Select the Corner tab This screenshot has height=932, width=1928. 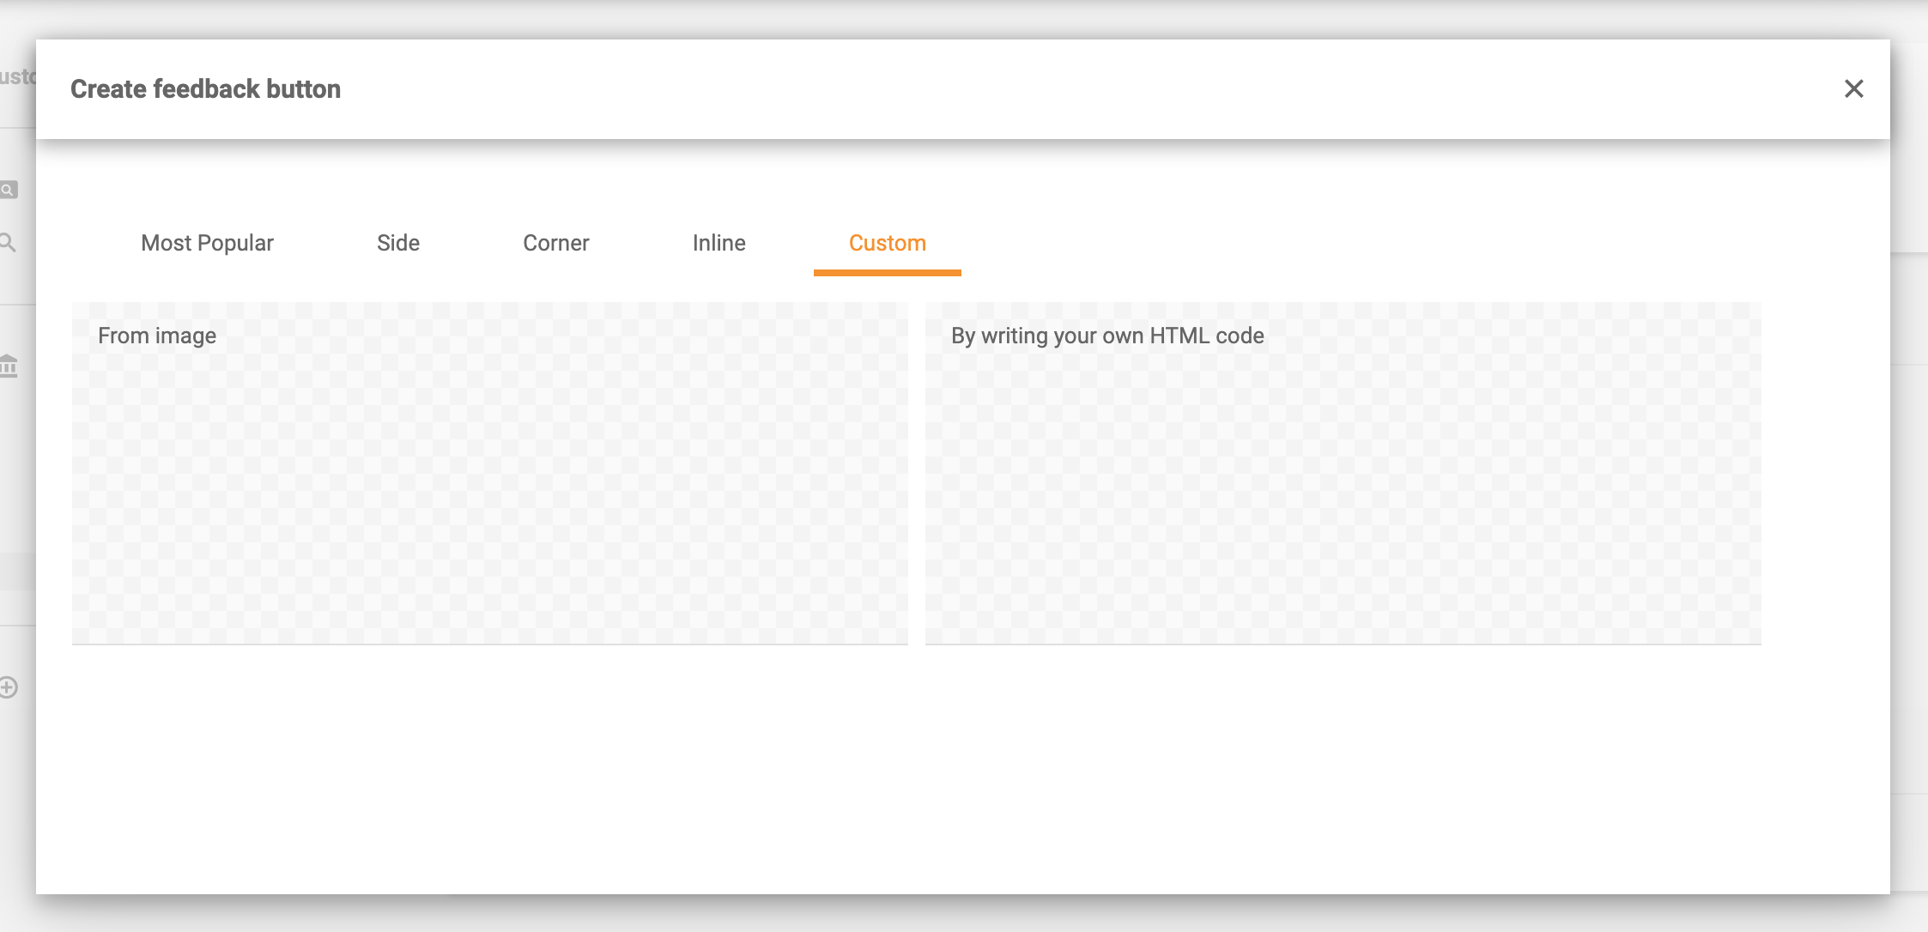(556, 243)
